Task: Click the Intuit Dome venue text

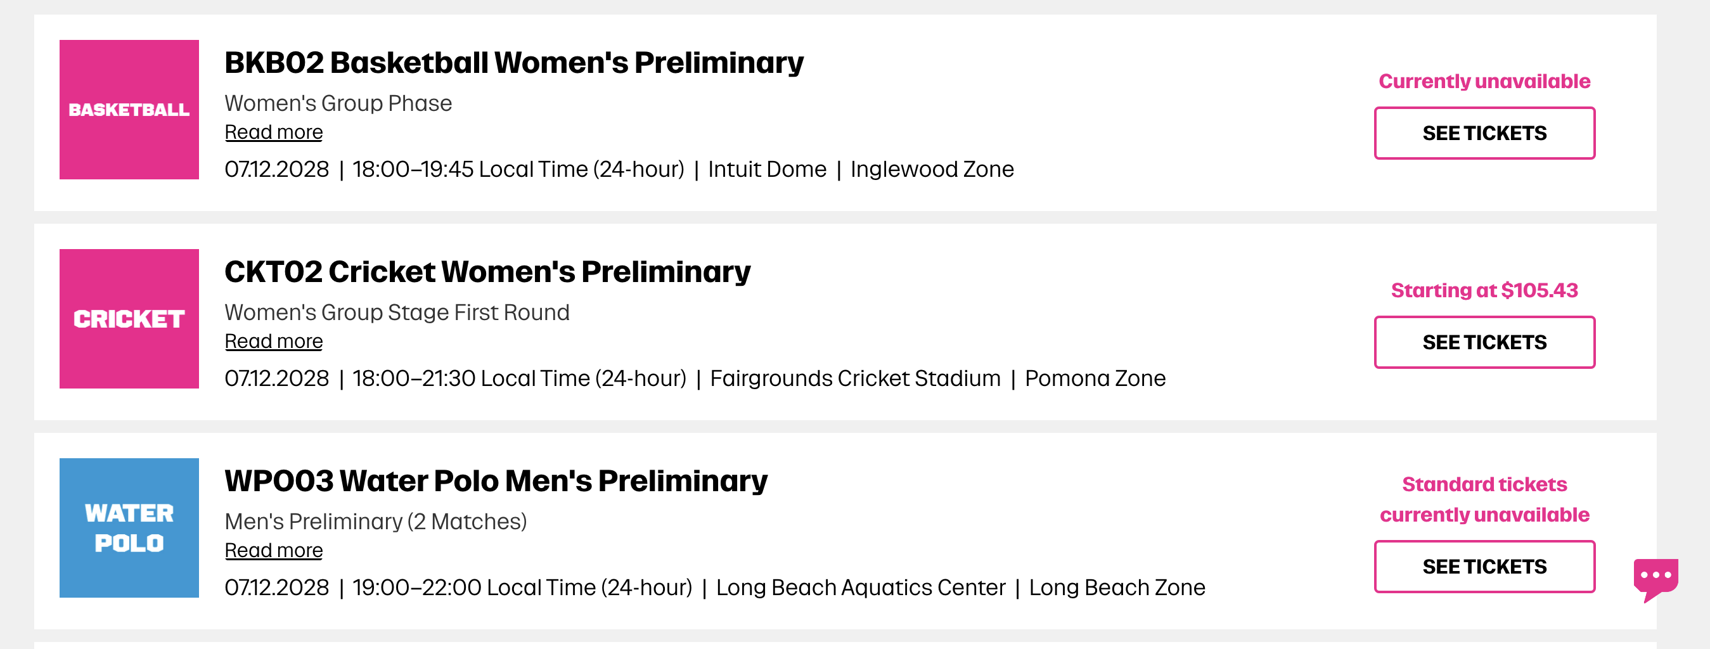Action: (767, 169)
